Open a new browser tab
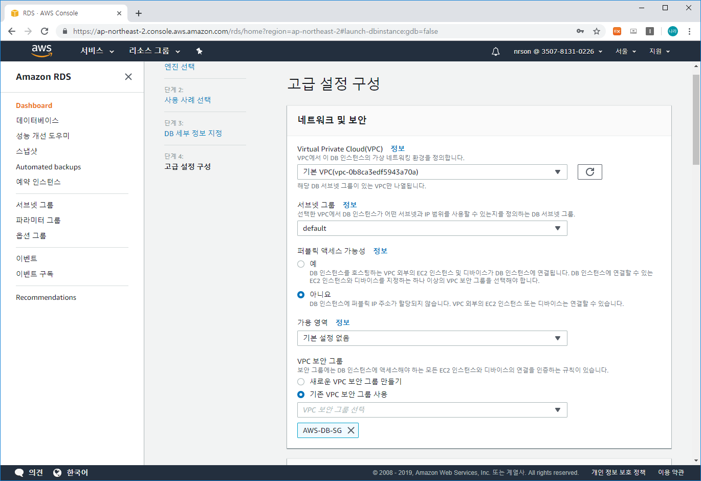This screenshot has width=701, height=481. 139,13
